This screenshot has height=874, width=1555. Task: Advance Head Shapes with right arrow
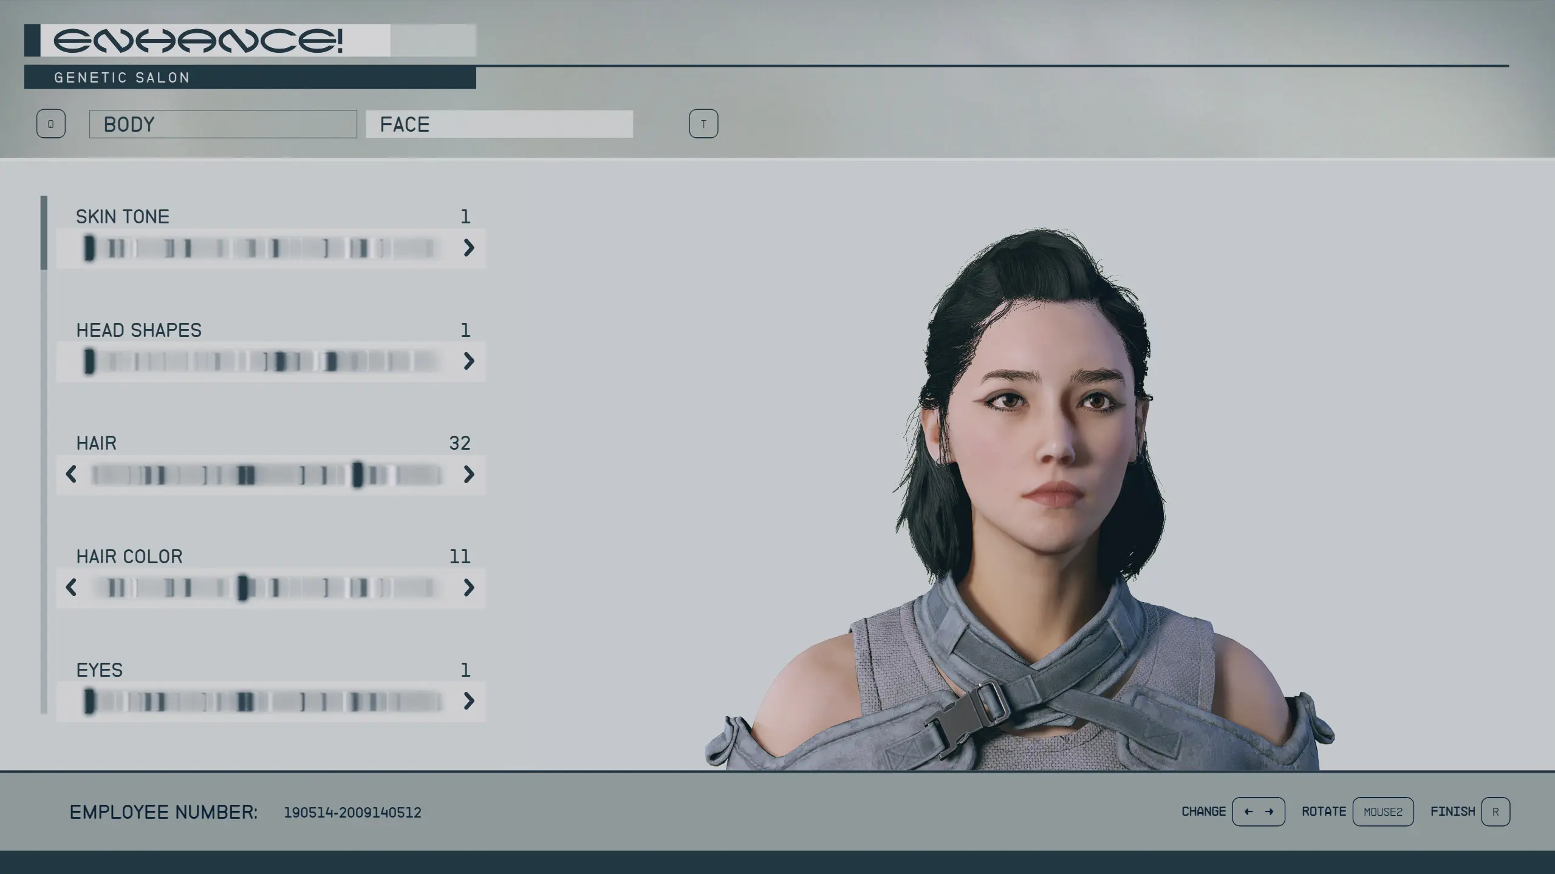coord(468,361)
